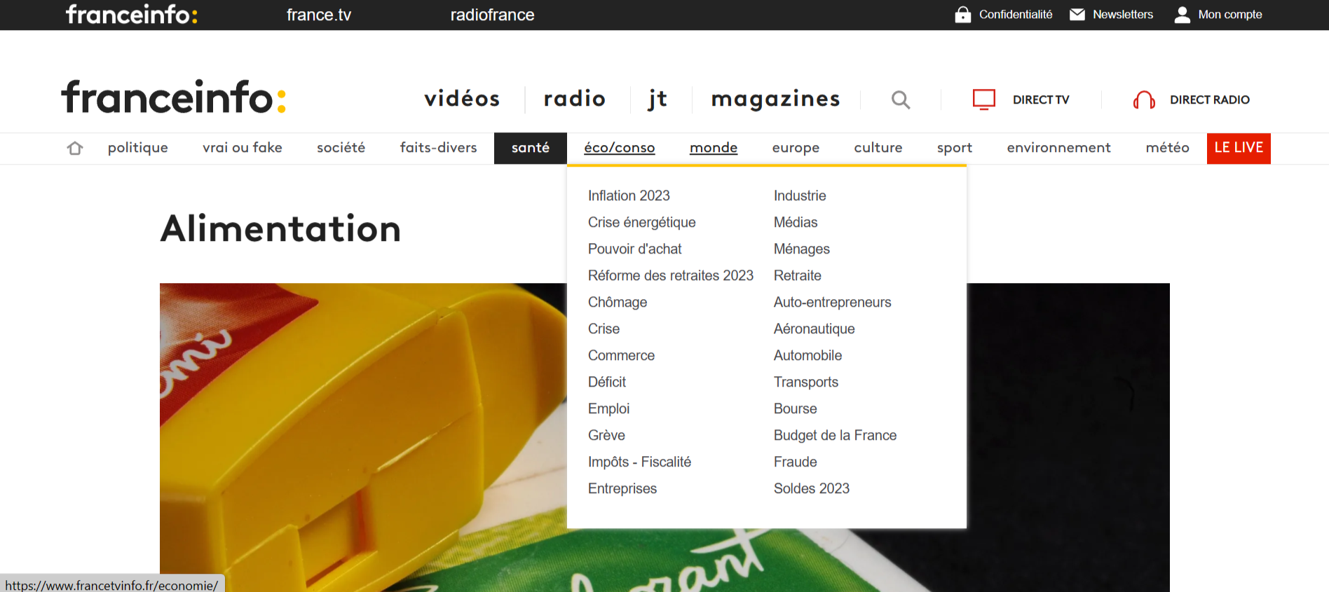Open the Entreprises topic
1329x592 pixels.
pyautogui.click(x=622, y=488)
